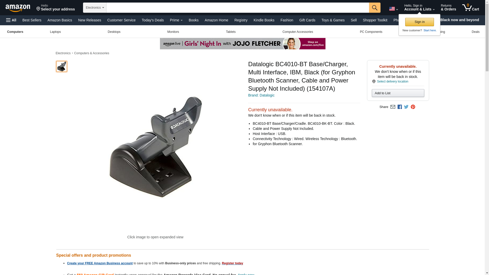Open Today's Deals
The width and height of the screenshot is (489, 275).
coord(153,20)
